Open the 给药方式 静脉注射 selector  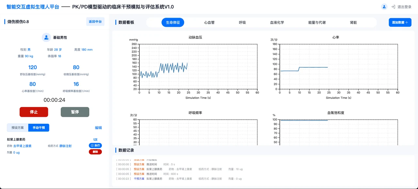(x=65, y=146)
